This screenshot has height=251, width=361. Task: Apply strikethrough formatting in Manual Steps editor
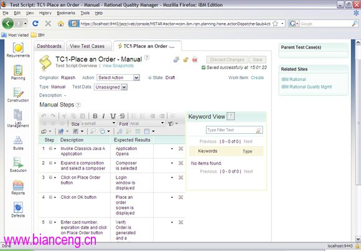[122, 116]
